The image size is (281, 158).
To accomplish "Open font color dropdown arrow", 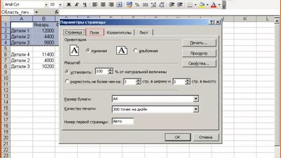I will 219,5.
